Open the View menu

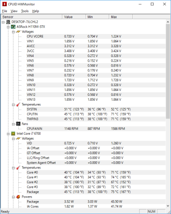coord(14,11)
